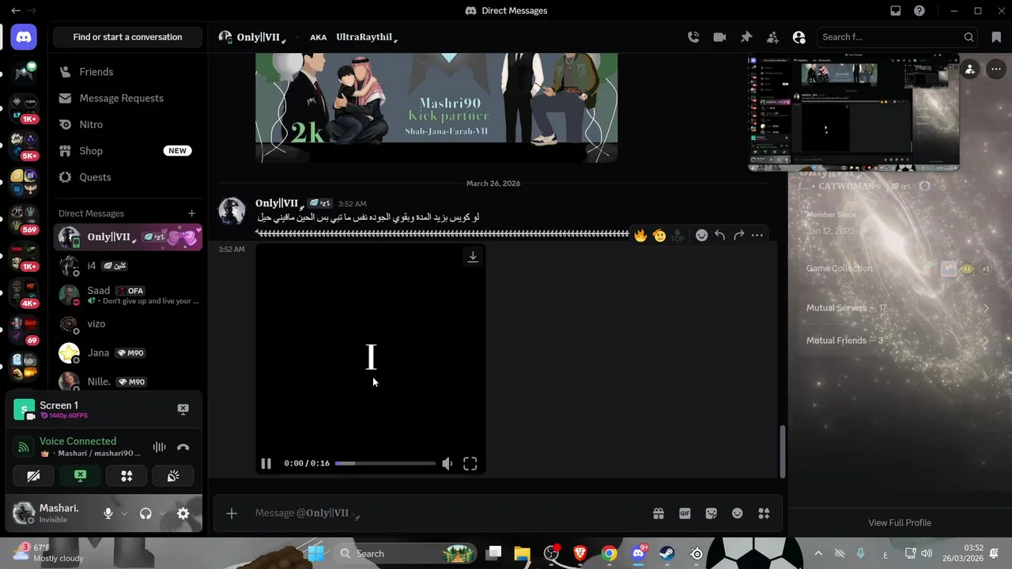Expand output device options arrow
The height and width of the screenshot is (569, 1012).
pyautogui.click(x=162, y=514)
